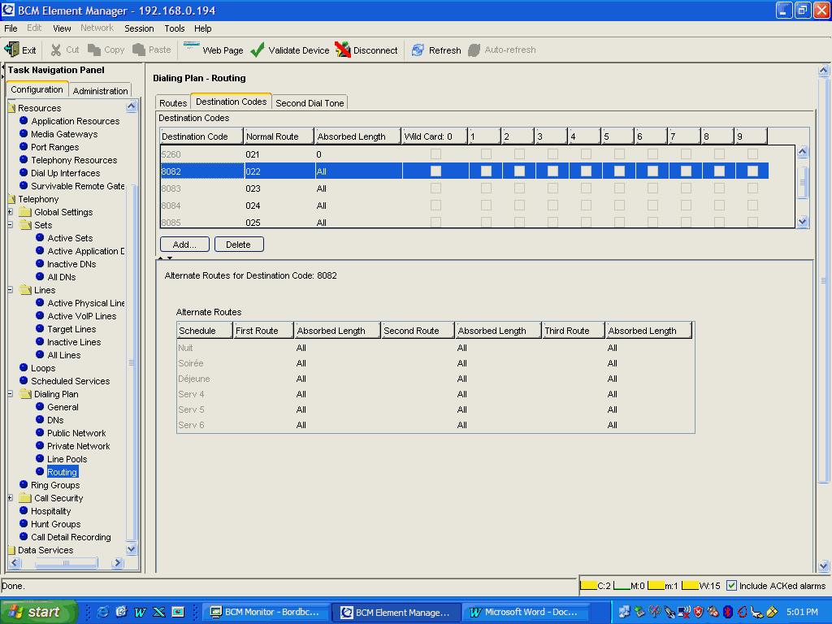This screenshot has height=624, width=832.
Task: Click the navigation tree scroll-down arrow
Action: click(131, 549)
